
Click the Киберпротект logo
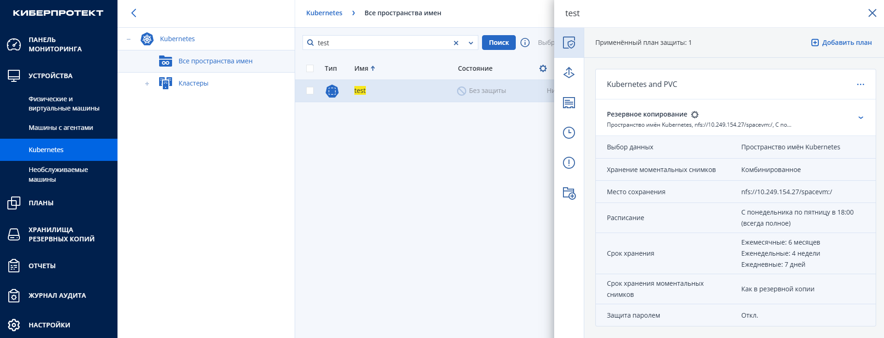pyautogui.click(x=58, y=13)
